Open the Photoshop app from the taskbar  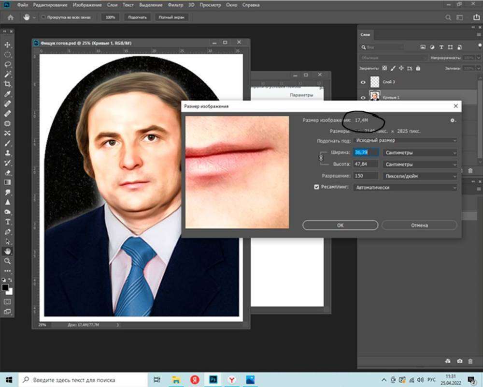tap(213, 380)
